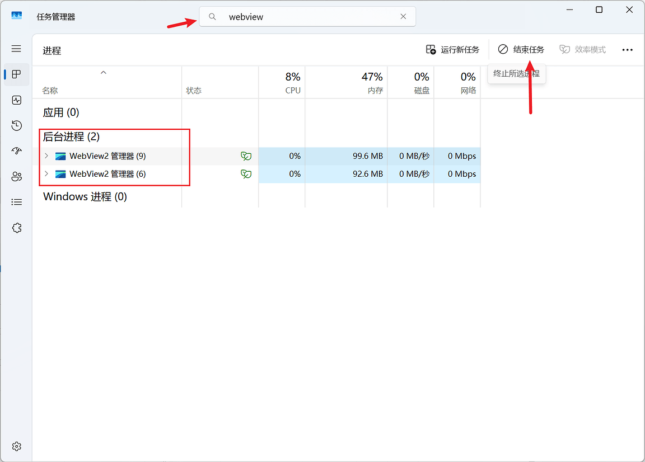The width and height of the screenshot is (645, 462).
Task: Expand the WebView2 管理器 (9) process group
Action: [x=46, y=156]
